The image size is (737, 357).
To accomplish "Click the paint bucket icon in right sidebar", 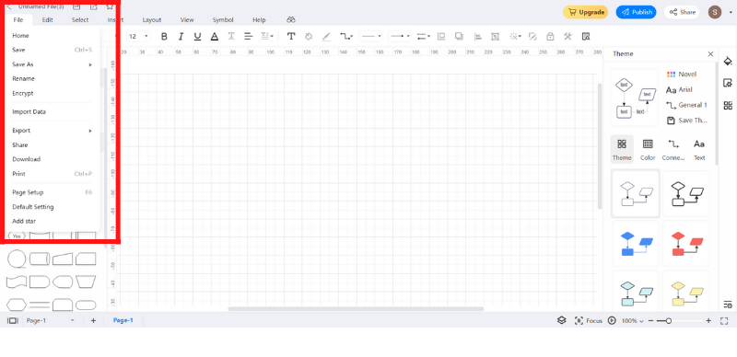I will pyautogui.click(x=728, y=61).
